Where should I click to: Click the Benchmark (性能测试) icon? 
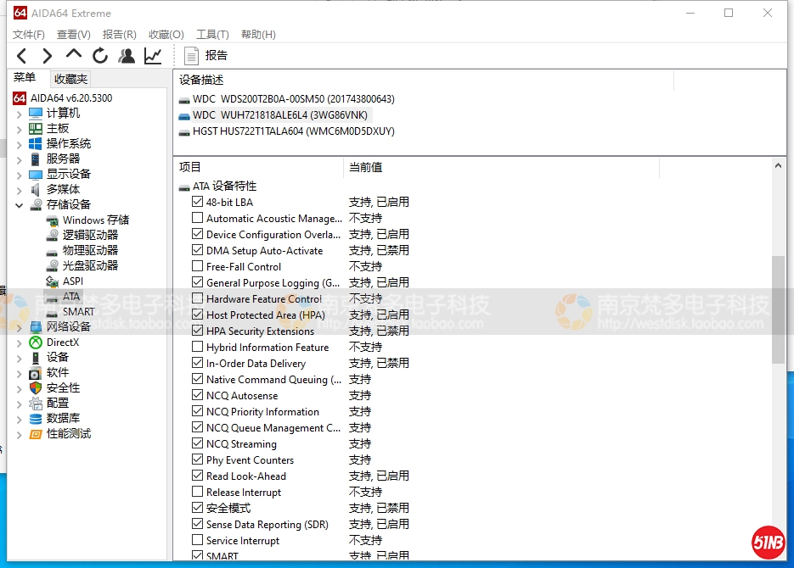[36, 434]
